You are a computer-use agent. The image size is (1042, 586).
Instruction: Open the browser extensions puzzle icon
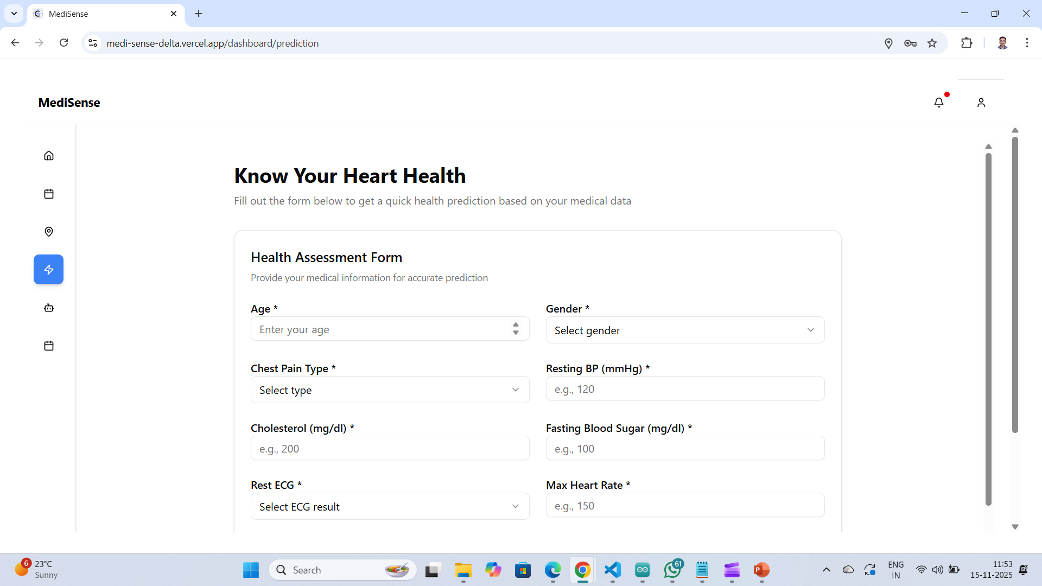click(x=967, y=43)
